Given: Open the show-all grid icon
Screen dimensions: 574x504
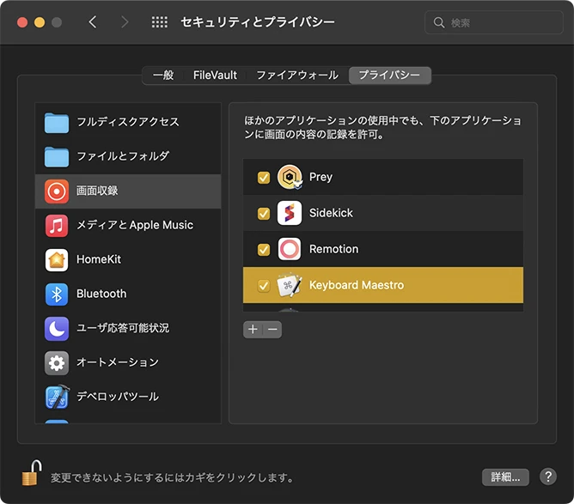Looking at the screenshot, I should [x=159, y=22].
